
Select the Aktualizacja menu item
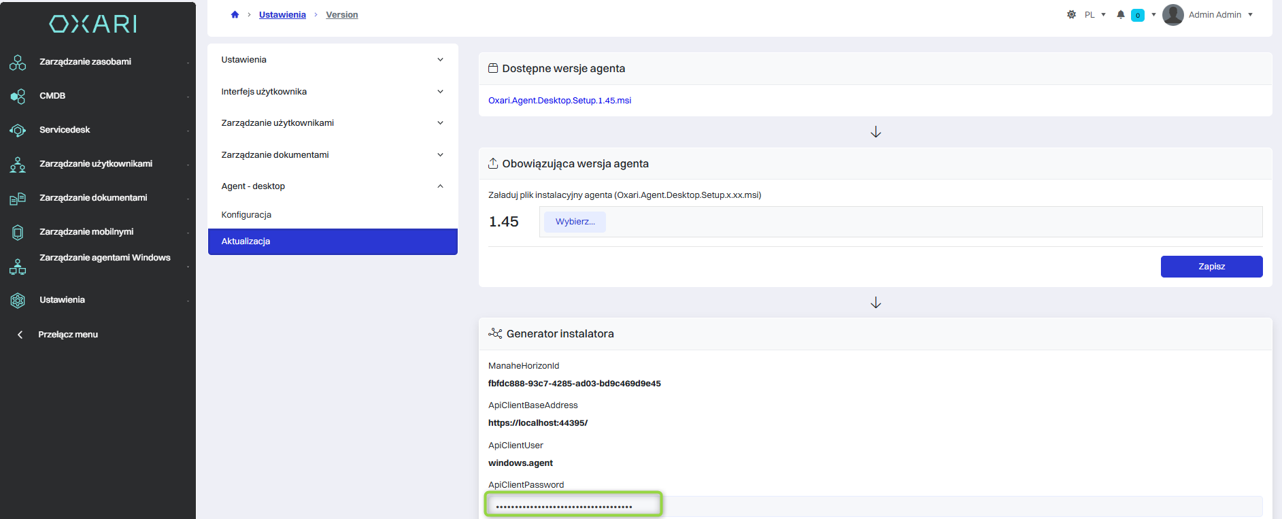point(333,241)
